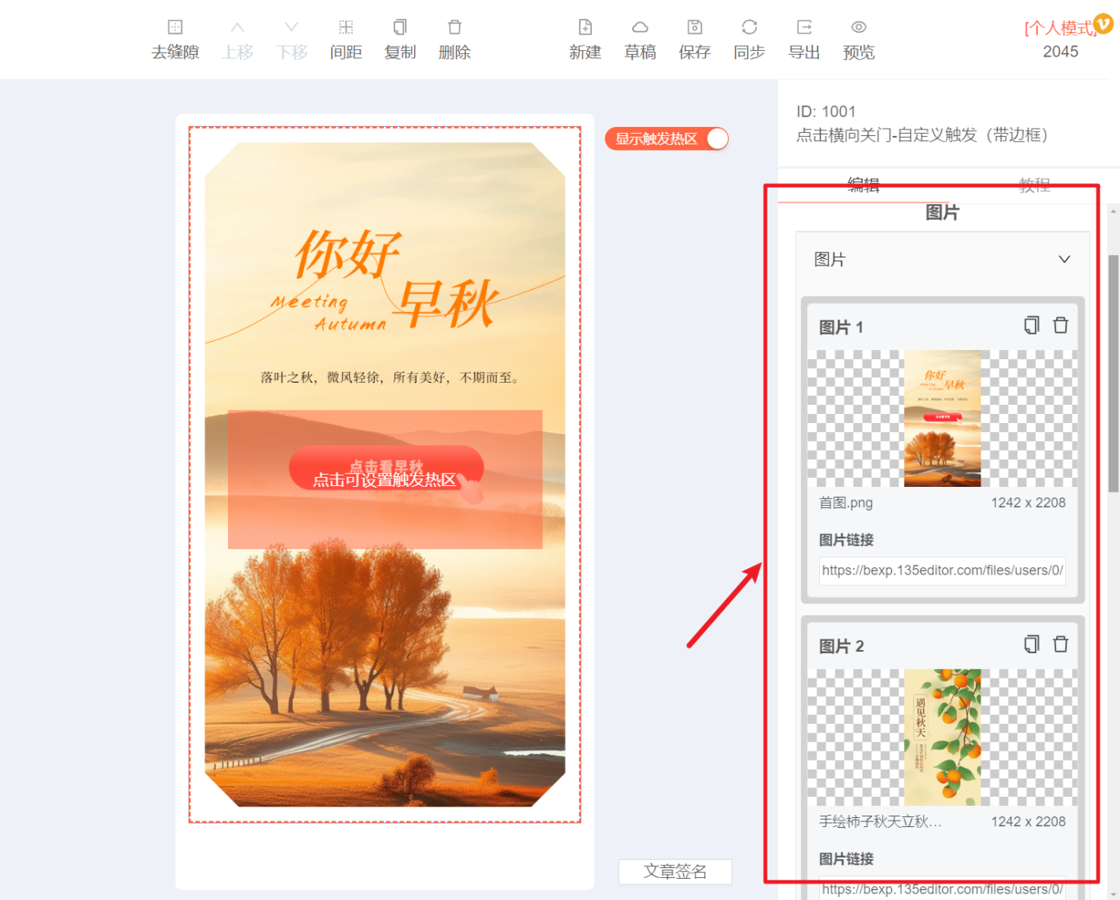Image resolution: width=1120 pixels, height=900 pixels.
Task: Click the 图片 2 图片链接 URL field
Action: (942, 889)
